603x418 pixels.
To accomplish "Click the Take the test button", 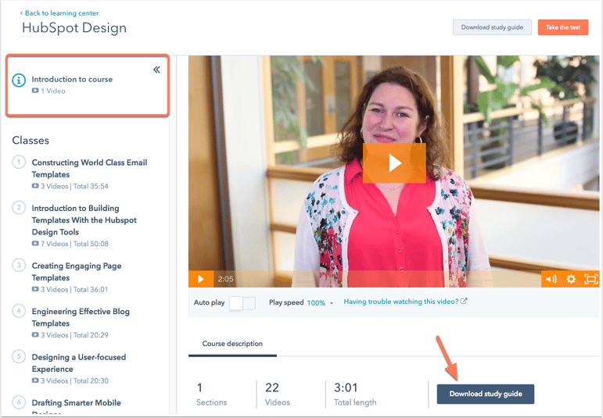I will tap(563, 27).
